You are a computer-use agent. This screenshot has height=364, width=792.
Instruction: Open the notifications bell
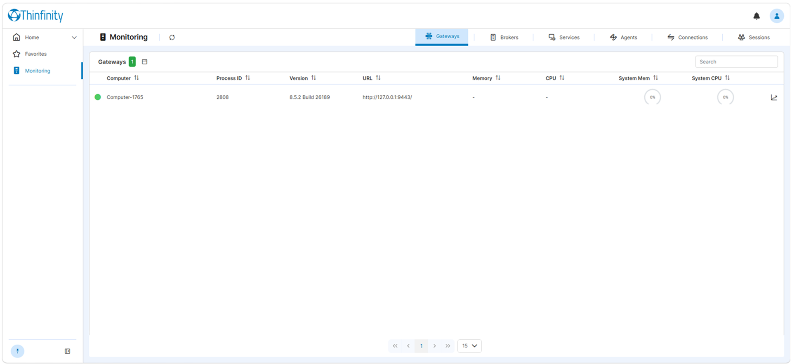point(757,16)
